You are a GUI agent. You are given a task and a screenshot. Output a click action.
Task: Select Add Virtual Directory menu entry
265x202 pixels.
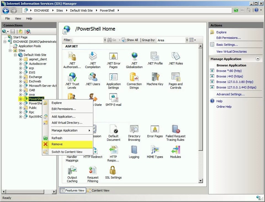(x=67, y=123)
